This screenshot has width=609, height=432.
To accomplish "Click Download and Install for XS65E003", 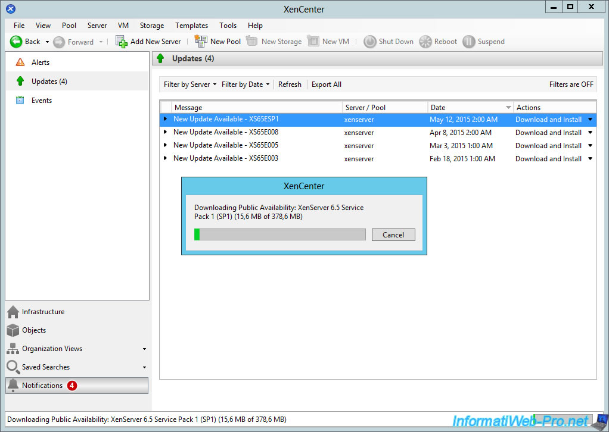I will point(548,159).
